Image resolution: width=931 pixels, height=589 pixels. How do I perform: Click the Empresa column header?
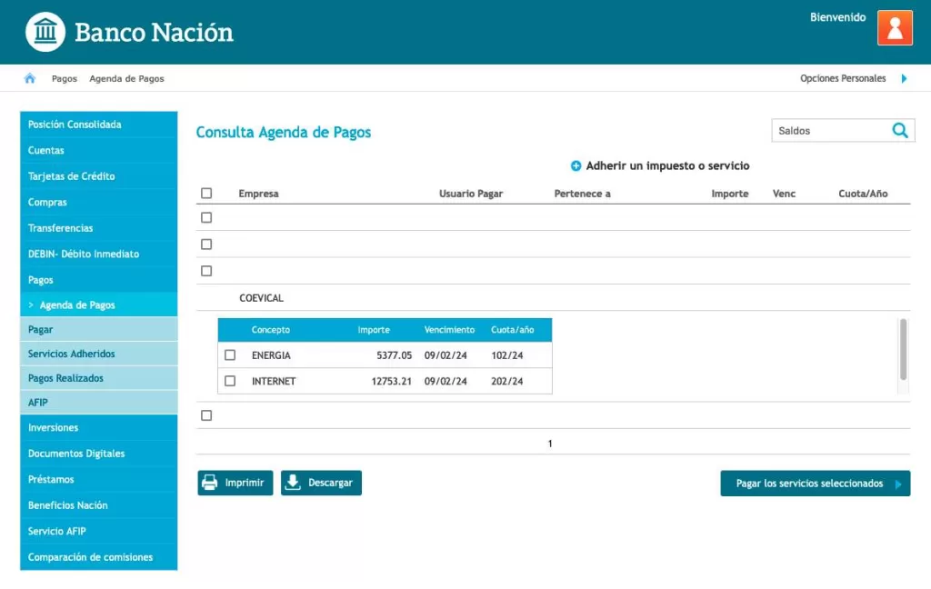(x=258, y=194)
